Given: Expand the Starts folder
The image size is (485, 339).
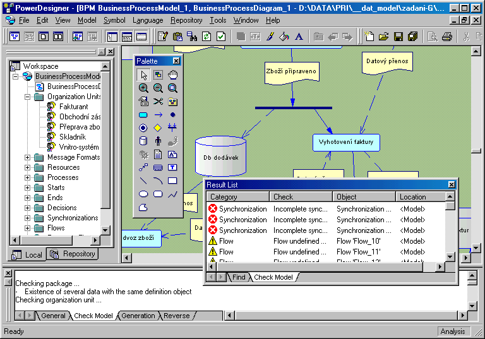Looking at the screenshot, I should coord(27,187).
